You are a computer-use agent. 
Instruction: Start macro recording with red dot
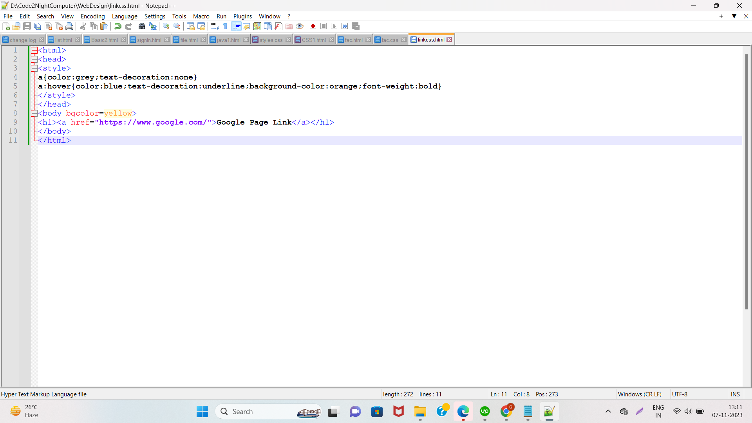point(313,26)
